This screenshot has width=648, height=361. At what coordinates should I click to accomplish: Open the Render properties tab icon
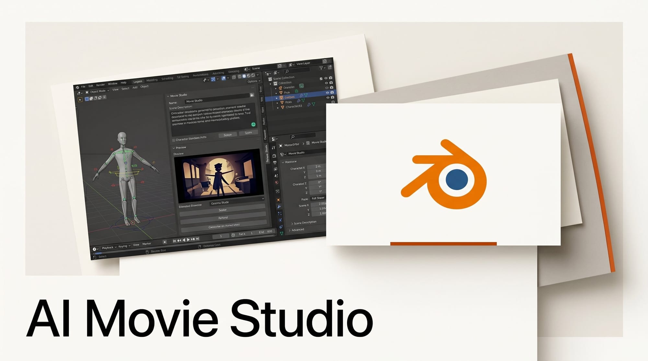274,156
